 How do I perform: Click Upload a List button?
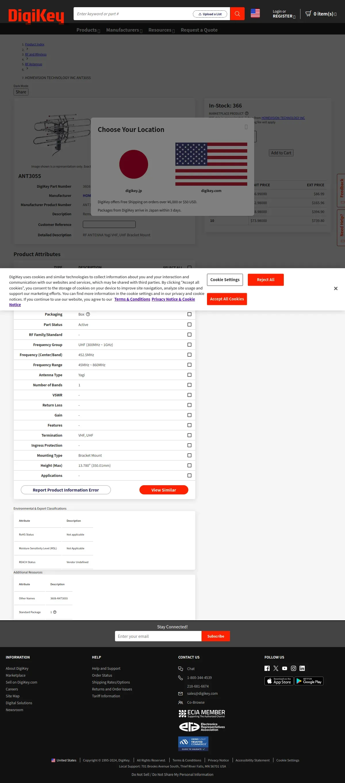pos(210,14)
